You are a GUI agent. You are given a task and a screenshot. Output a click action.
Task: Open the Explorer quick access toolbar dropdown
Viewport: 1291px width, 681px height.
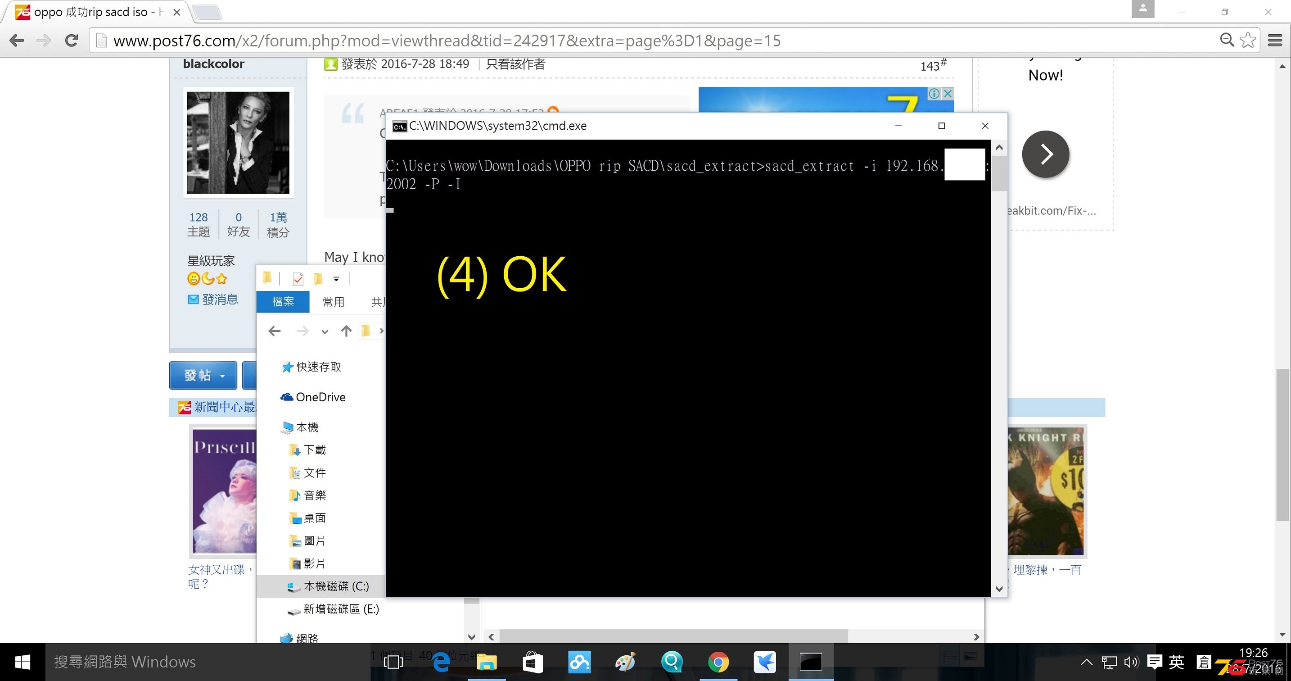336,279
